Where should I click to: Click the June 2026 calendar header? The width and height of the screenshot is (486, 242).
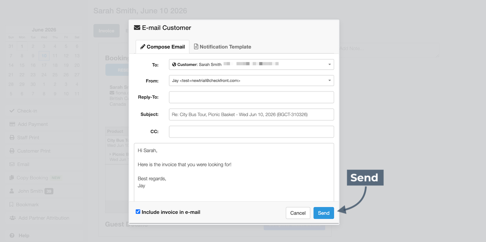pyautogui.click(x=44, y=30)
